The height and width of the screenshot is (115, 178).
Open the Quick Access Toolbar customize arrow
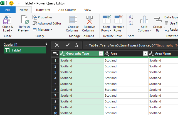[19, 4]
